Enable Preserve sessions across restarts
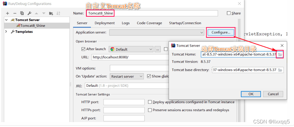 point(150,110)
